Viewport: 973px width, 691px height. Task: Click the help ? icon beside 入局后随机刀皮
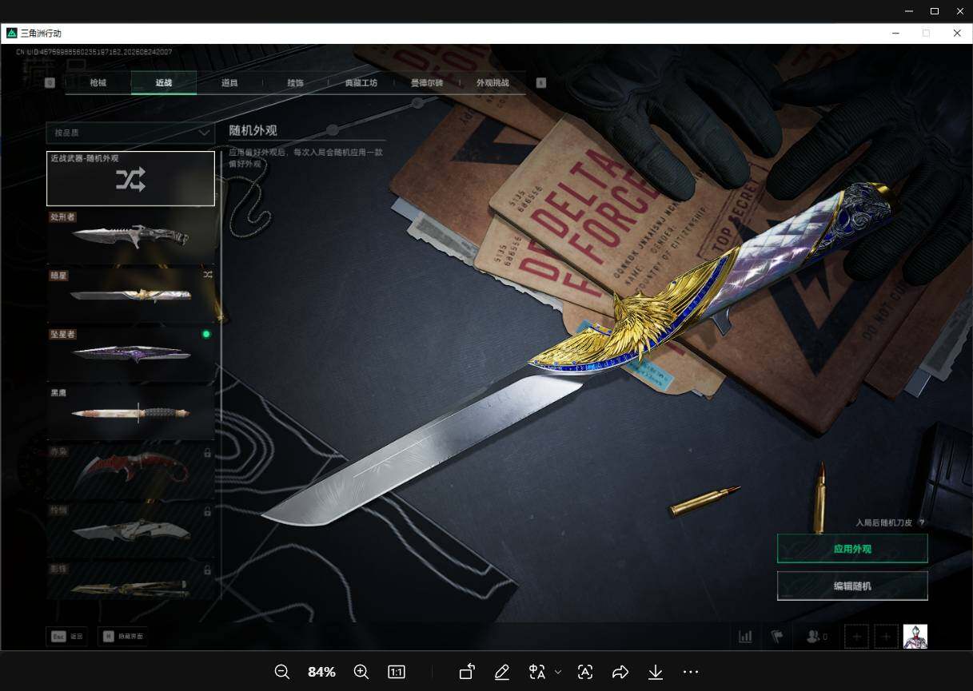pos(921,522)
